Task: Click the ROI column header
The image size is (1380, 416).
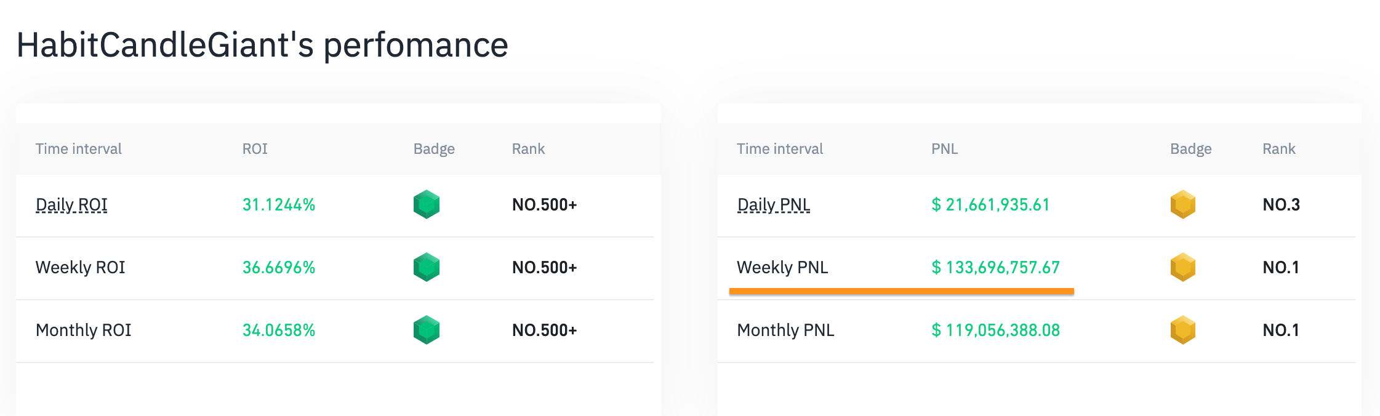Action: click(255, 149)
